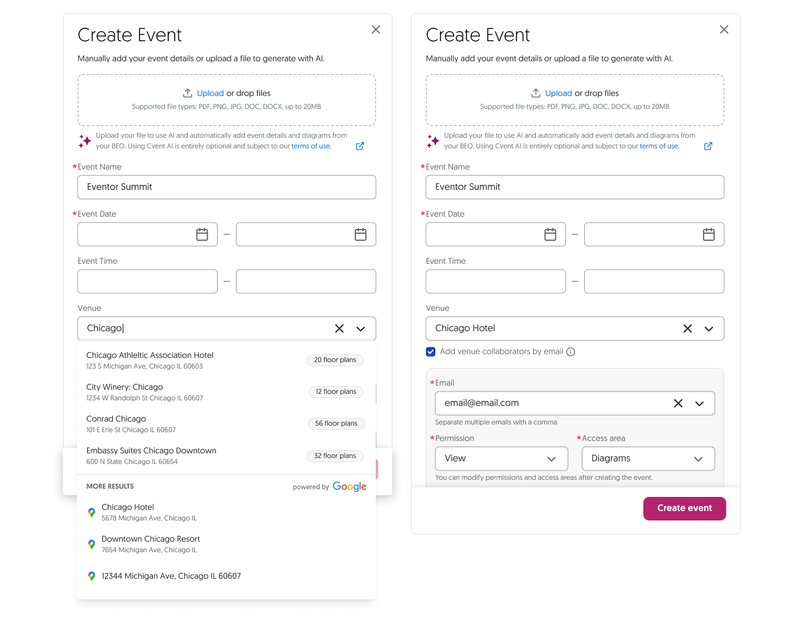Screen dimensions: 793x617
Task: Click the start date calendar icon in left form
Action: click(x=202, y=234)
